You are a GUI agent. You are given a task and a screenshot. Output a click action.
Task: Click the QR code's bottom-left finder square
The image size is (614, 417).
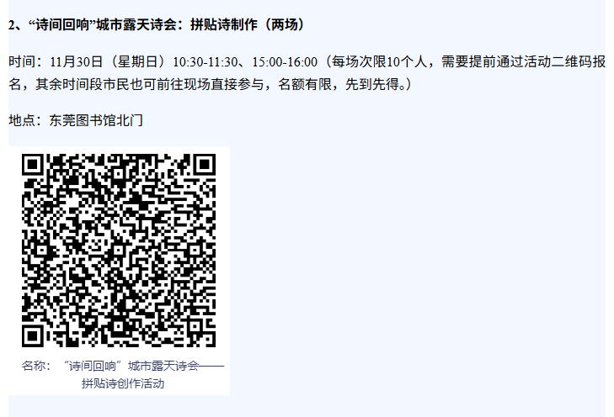[33, 336]
